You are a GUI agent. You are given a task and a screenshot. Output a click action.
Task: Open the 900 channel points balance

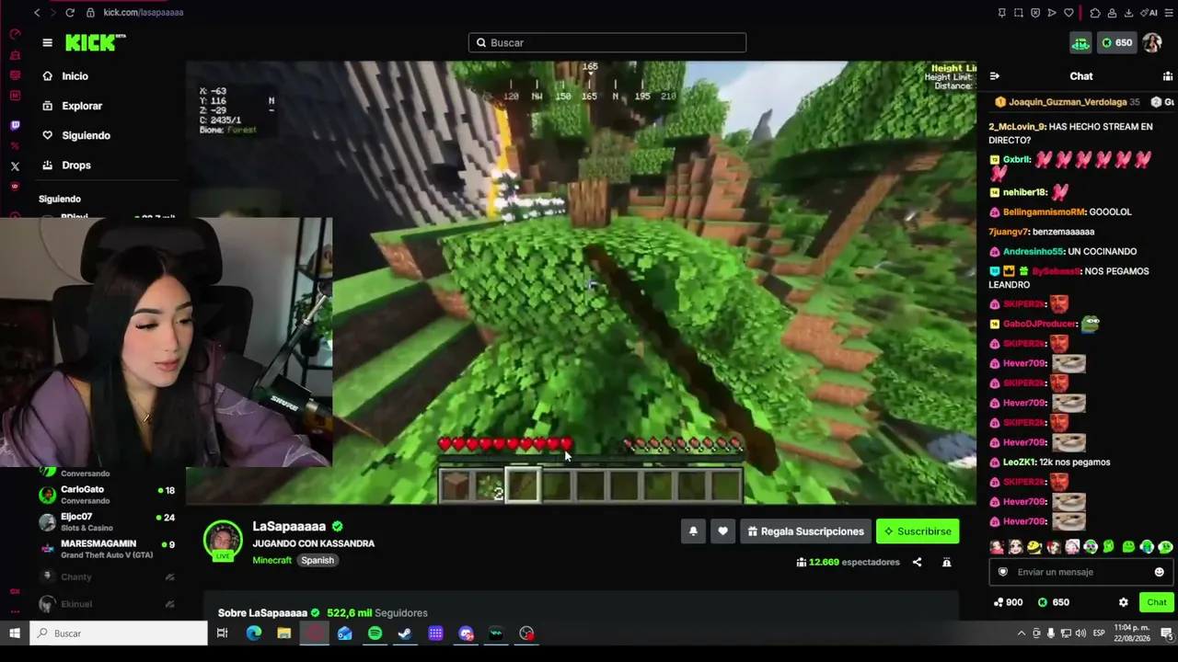[x=1008, y=602]
